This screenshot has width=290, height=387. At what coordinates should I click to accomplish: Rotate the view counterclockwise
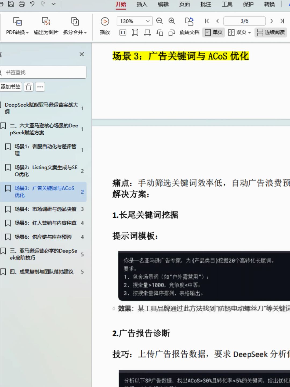pos(160,33)
